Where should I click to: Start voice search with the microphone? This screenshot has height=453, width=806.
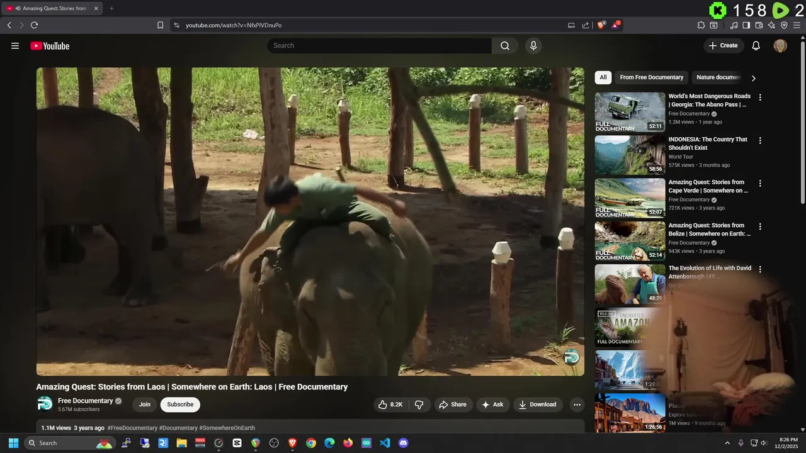[x=533, y=46]
